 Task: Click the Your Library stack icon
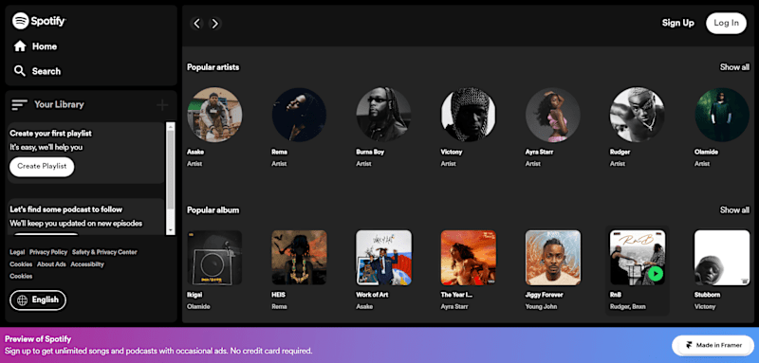(19, 104)
